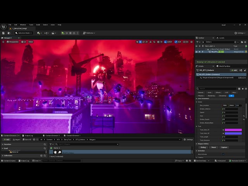Click the Niagara Utilities Debug button
This screenshot has height=186, width=248.
click(x=203, y=147)
